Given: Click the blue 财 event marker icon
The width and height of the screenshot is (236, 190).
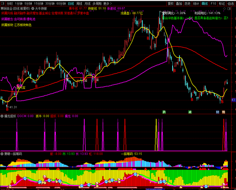Looking at the screenshot, I should (218, 112).
